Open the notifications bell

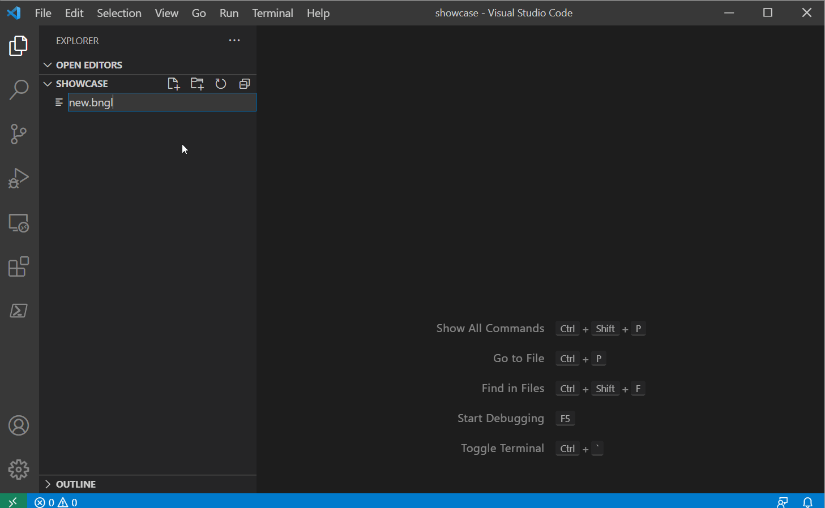coord(808,502)
